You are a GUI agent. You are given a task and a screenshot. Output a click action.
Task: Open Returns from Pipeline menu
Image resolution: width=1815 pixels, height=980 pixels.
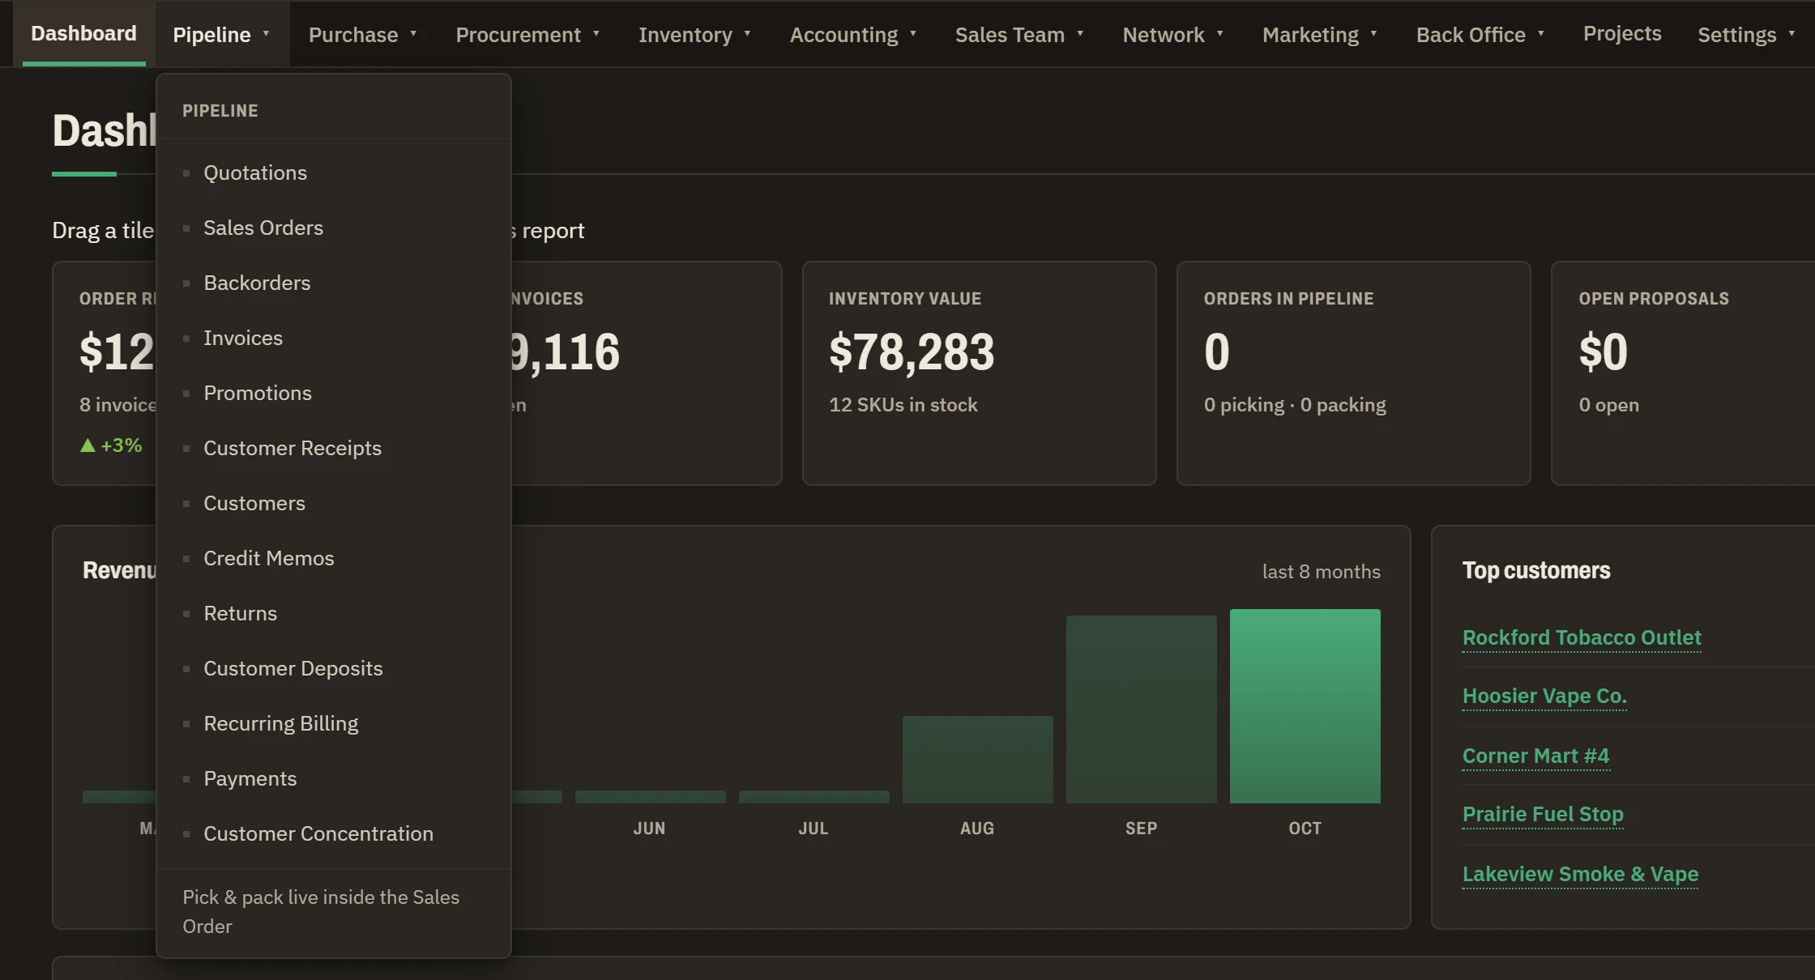click(x=333, y=613)
